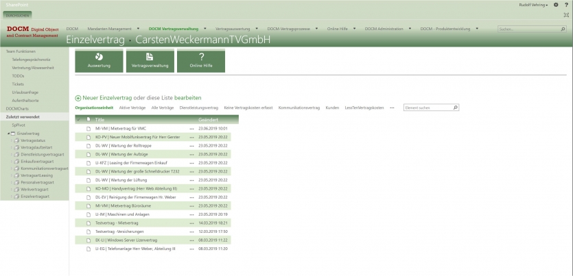Click the document icon of MI-VM Mietvertrag für VMC
Screen dimensions: 573x276
pos(88,128)
